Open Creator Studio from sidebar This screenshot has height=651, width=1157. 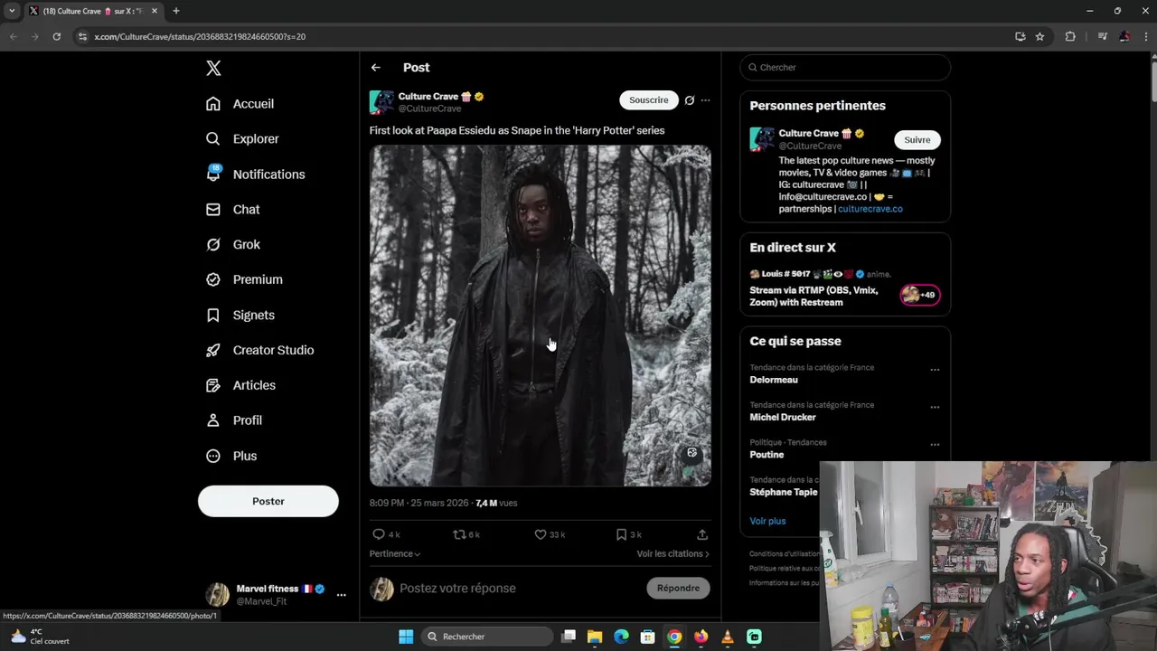[x=259, y=351]
